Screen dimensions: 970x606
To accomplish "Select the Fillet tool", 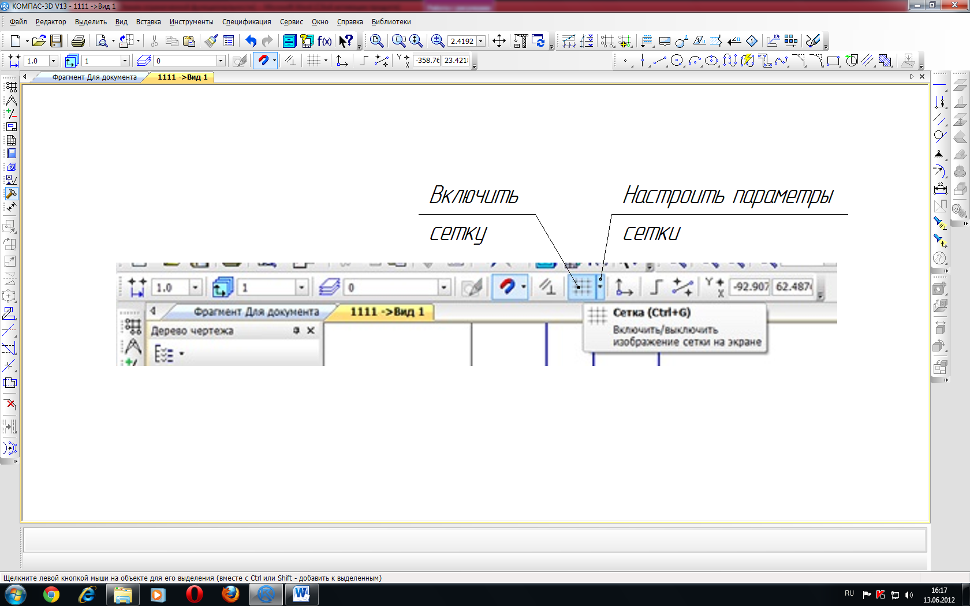I will point(816,60).
